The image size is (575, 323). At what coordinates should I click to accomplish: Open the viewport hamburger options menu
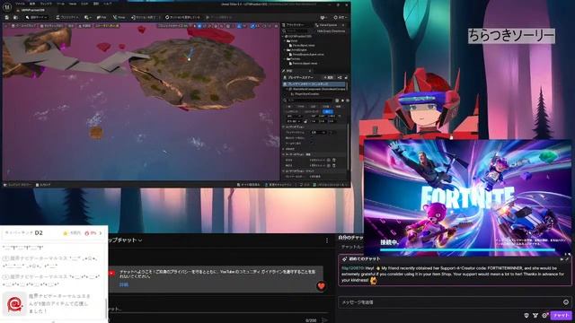coord(5,26)
